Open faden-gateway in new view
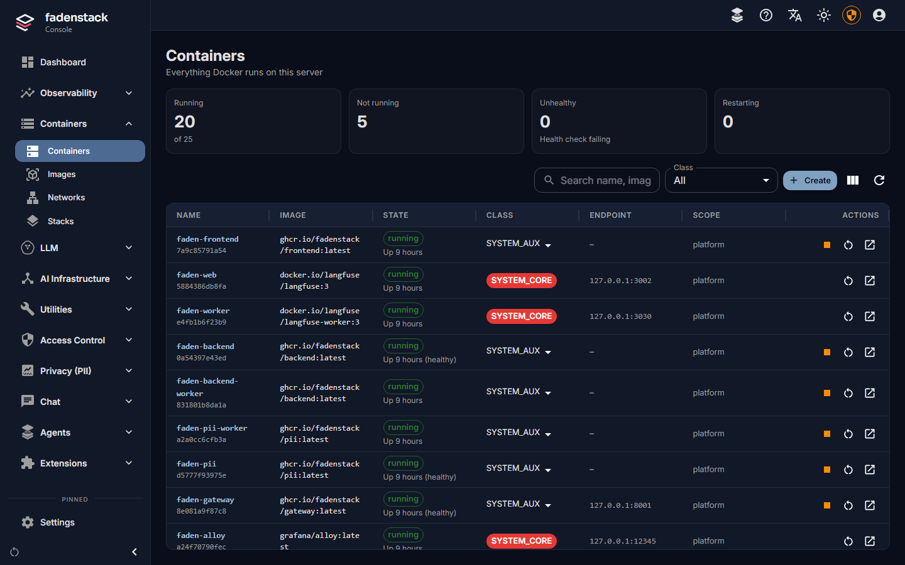 click(x=870, y=505)
